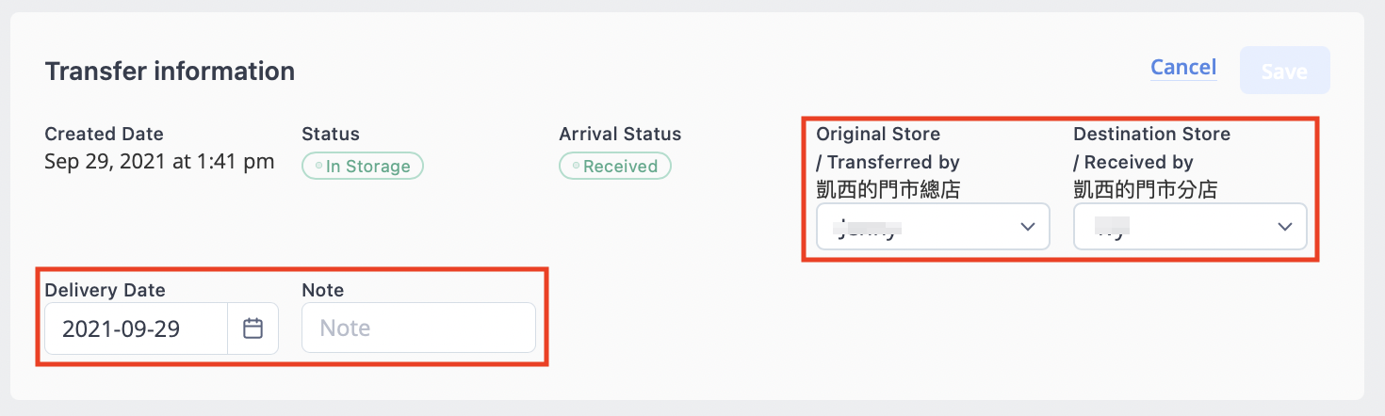This screenshot has width=1385, height=416.
Task: Select the Received arrival status badge
Action: click(x=615, y=167)
